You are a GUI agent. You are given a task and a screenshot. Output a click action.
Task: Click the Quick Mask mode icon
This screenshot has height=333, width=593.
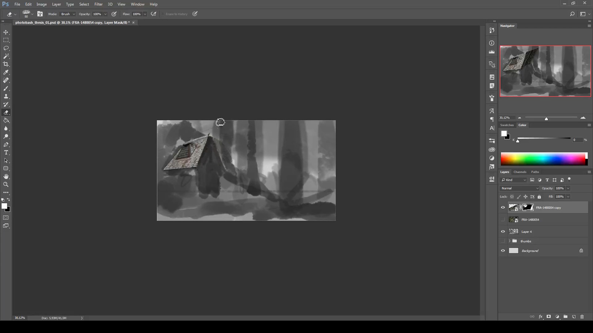(6, 218)
